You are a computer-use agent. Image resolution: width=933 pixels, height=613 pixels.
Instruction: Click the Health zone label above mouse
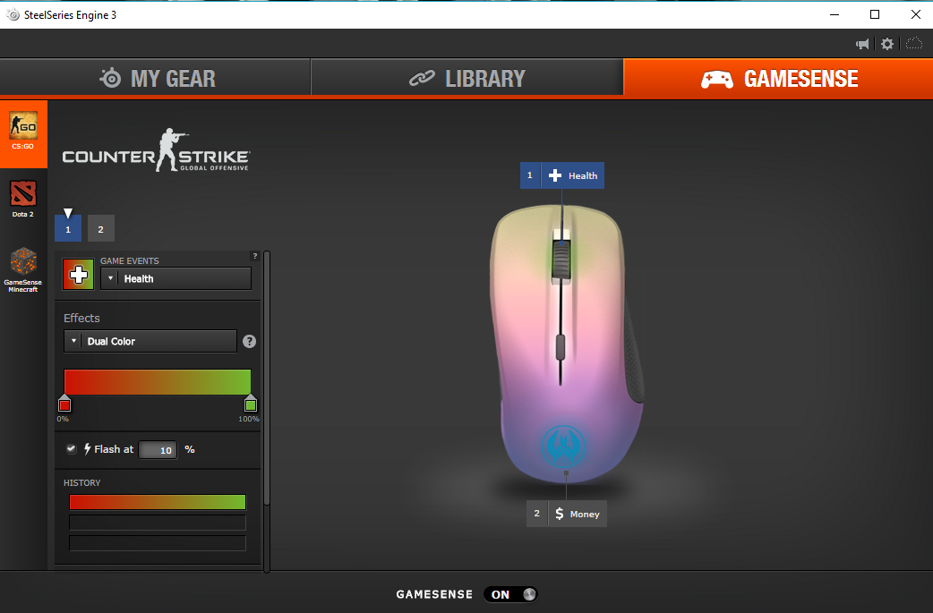coord(562,175)
